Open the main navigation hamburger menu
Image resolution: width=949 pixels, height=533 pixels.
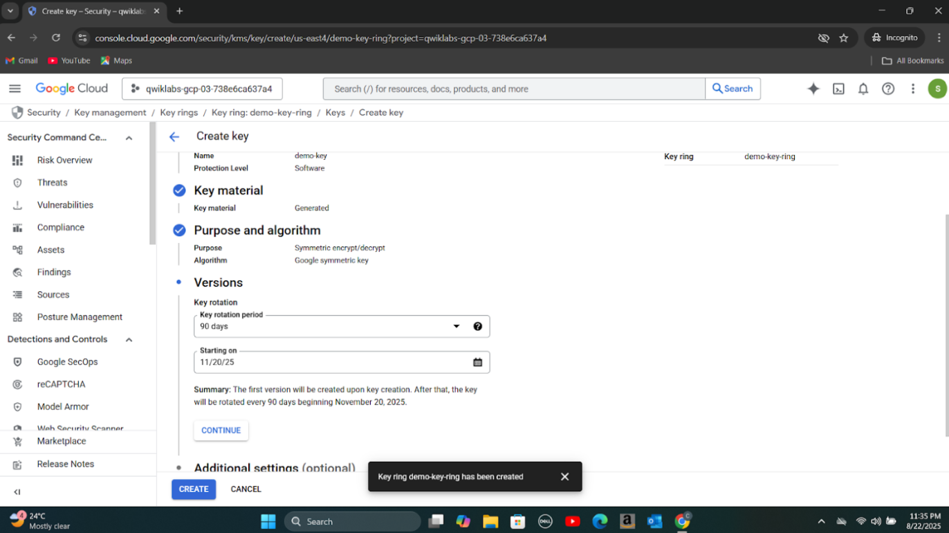click(x=15, y=89)
